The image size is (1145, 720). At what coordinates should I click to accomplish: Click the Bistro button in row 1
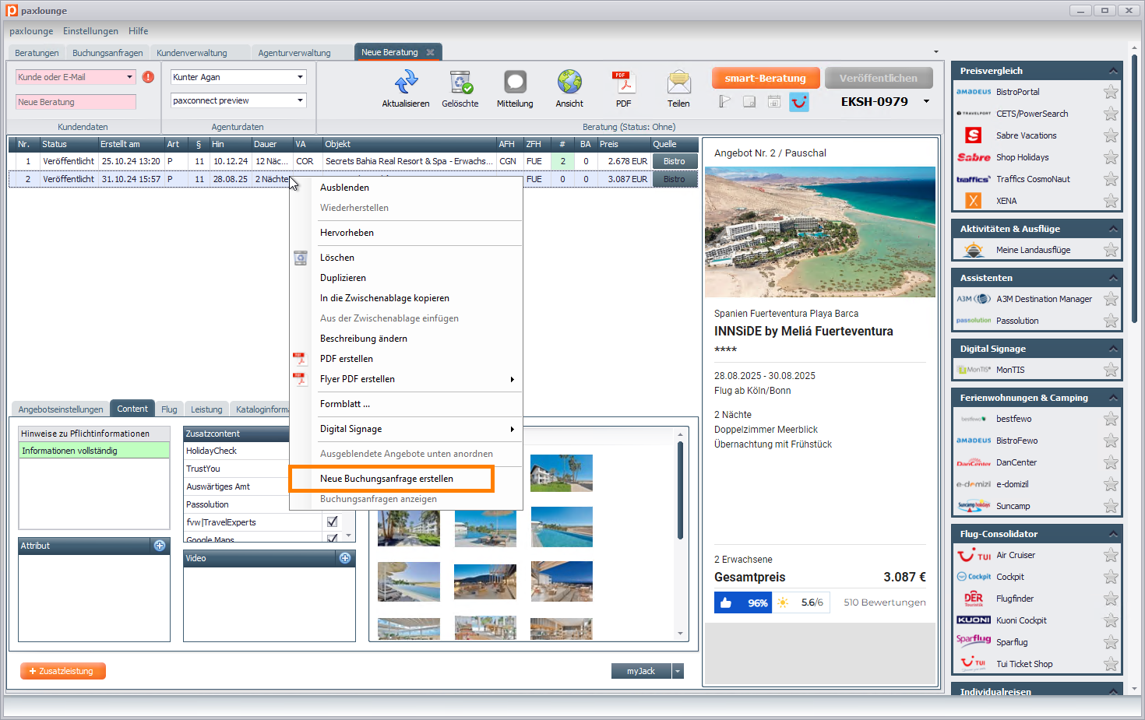675,161
